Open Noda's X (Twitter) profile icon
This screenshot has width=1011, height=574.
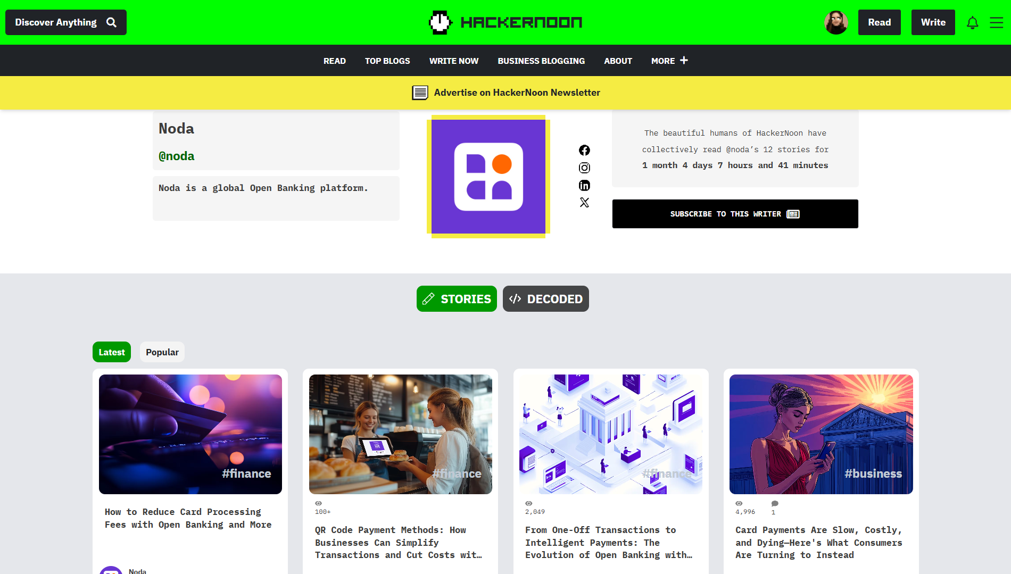[584, 202]
